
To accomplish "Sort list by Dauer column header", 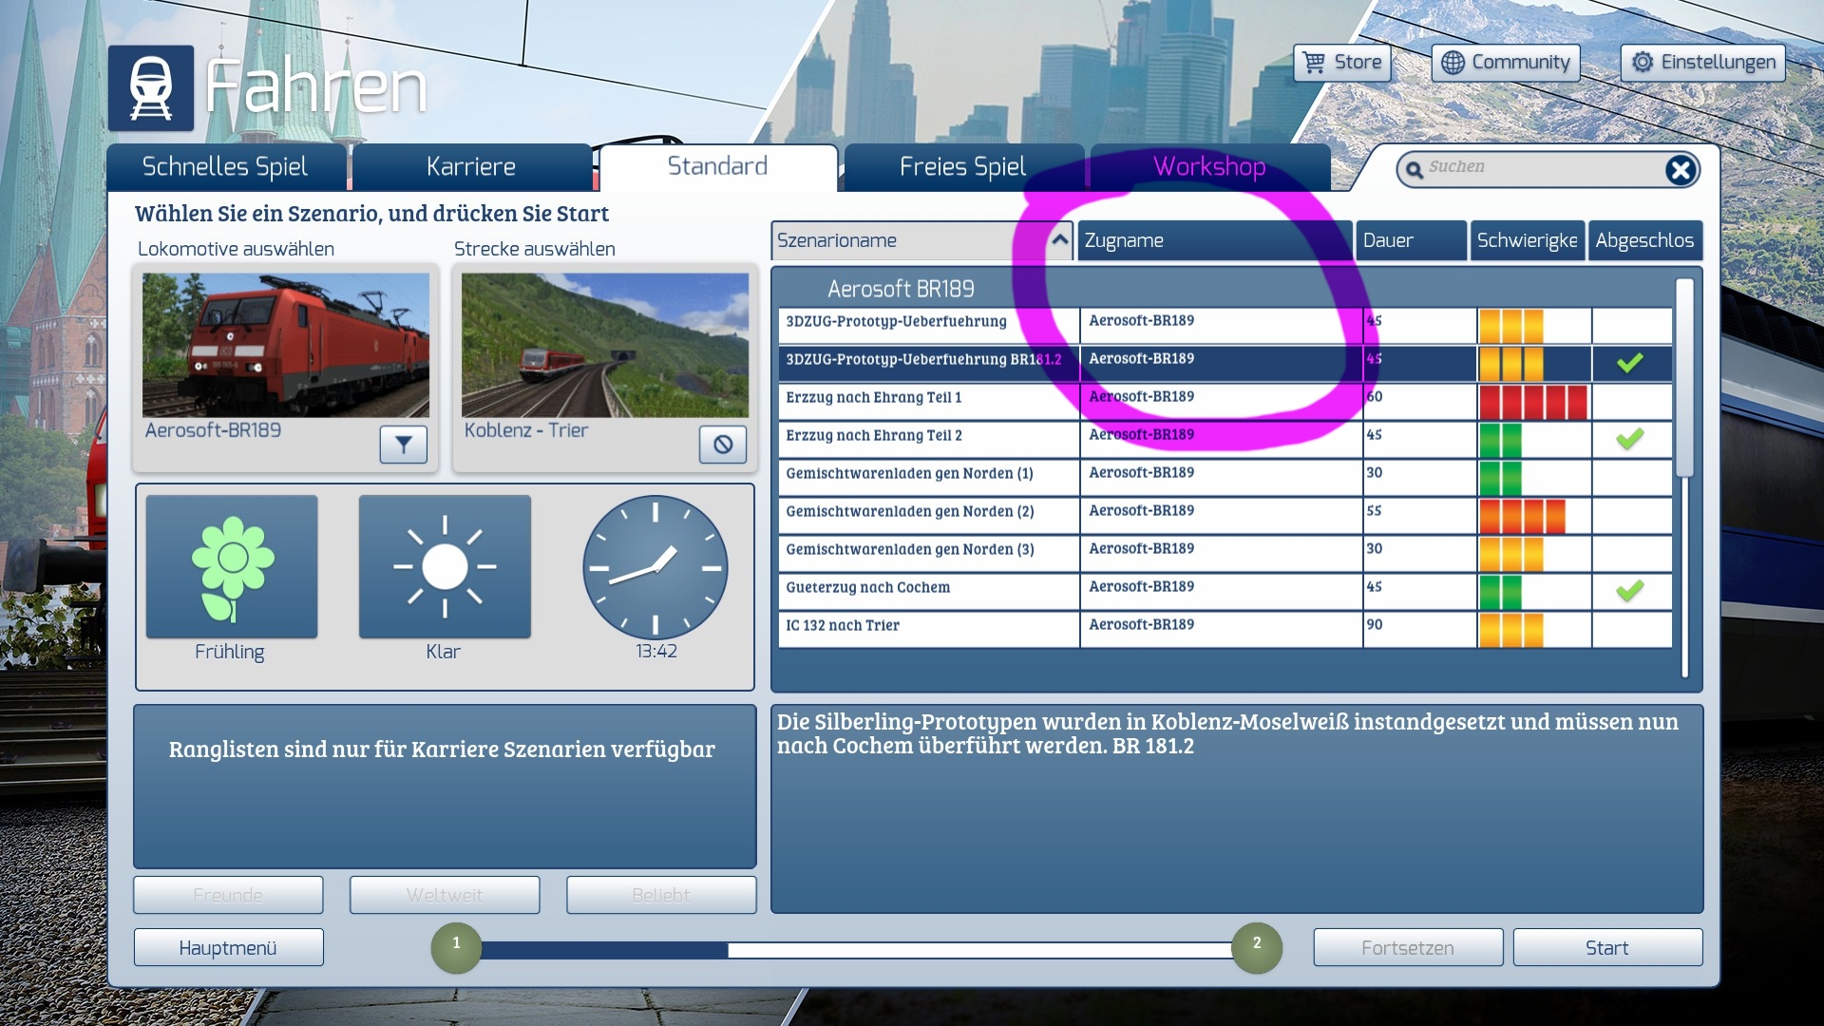I will (1410, 240).
